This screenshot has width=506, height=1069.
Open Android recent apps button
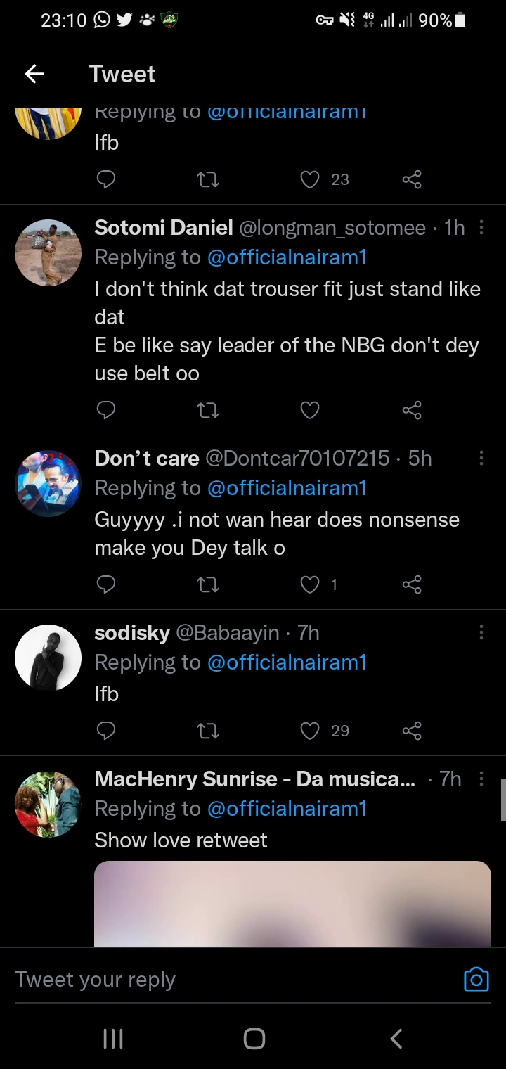coord(113,1038)
